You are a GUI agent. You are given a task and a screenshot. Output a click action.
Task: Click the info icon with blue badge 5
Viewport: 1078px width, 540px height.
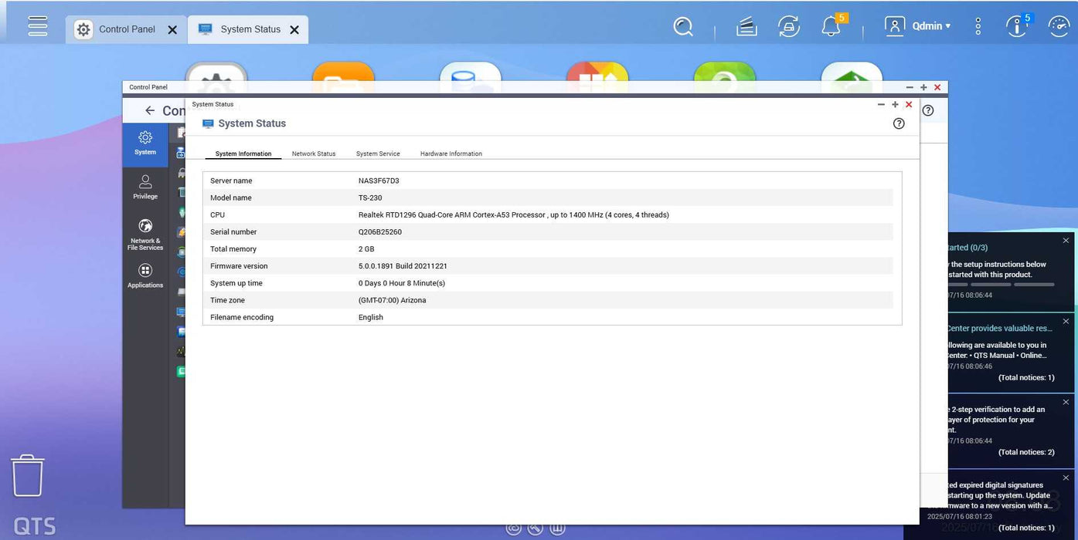[1017, 25]
